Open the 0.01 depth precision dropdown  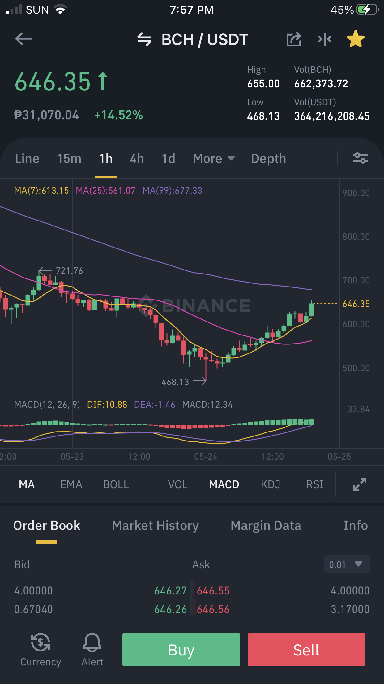point(347,564)
